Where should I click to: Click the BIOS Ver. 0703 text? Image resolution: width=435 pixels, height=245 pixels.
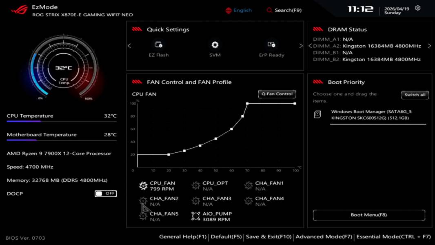[x=25, y=238]
